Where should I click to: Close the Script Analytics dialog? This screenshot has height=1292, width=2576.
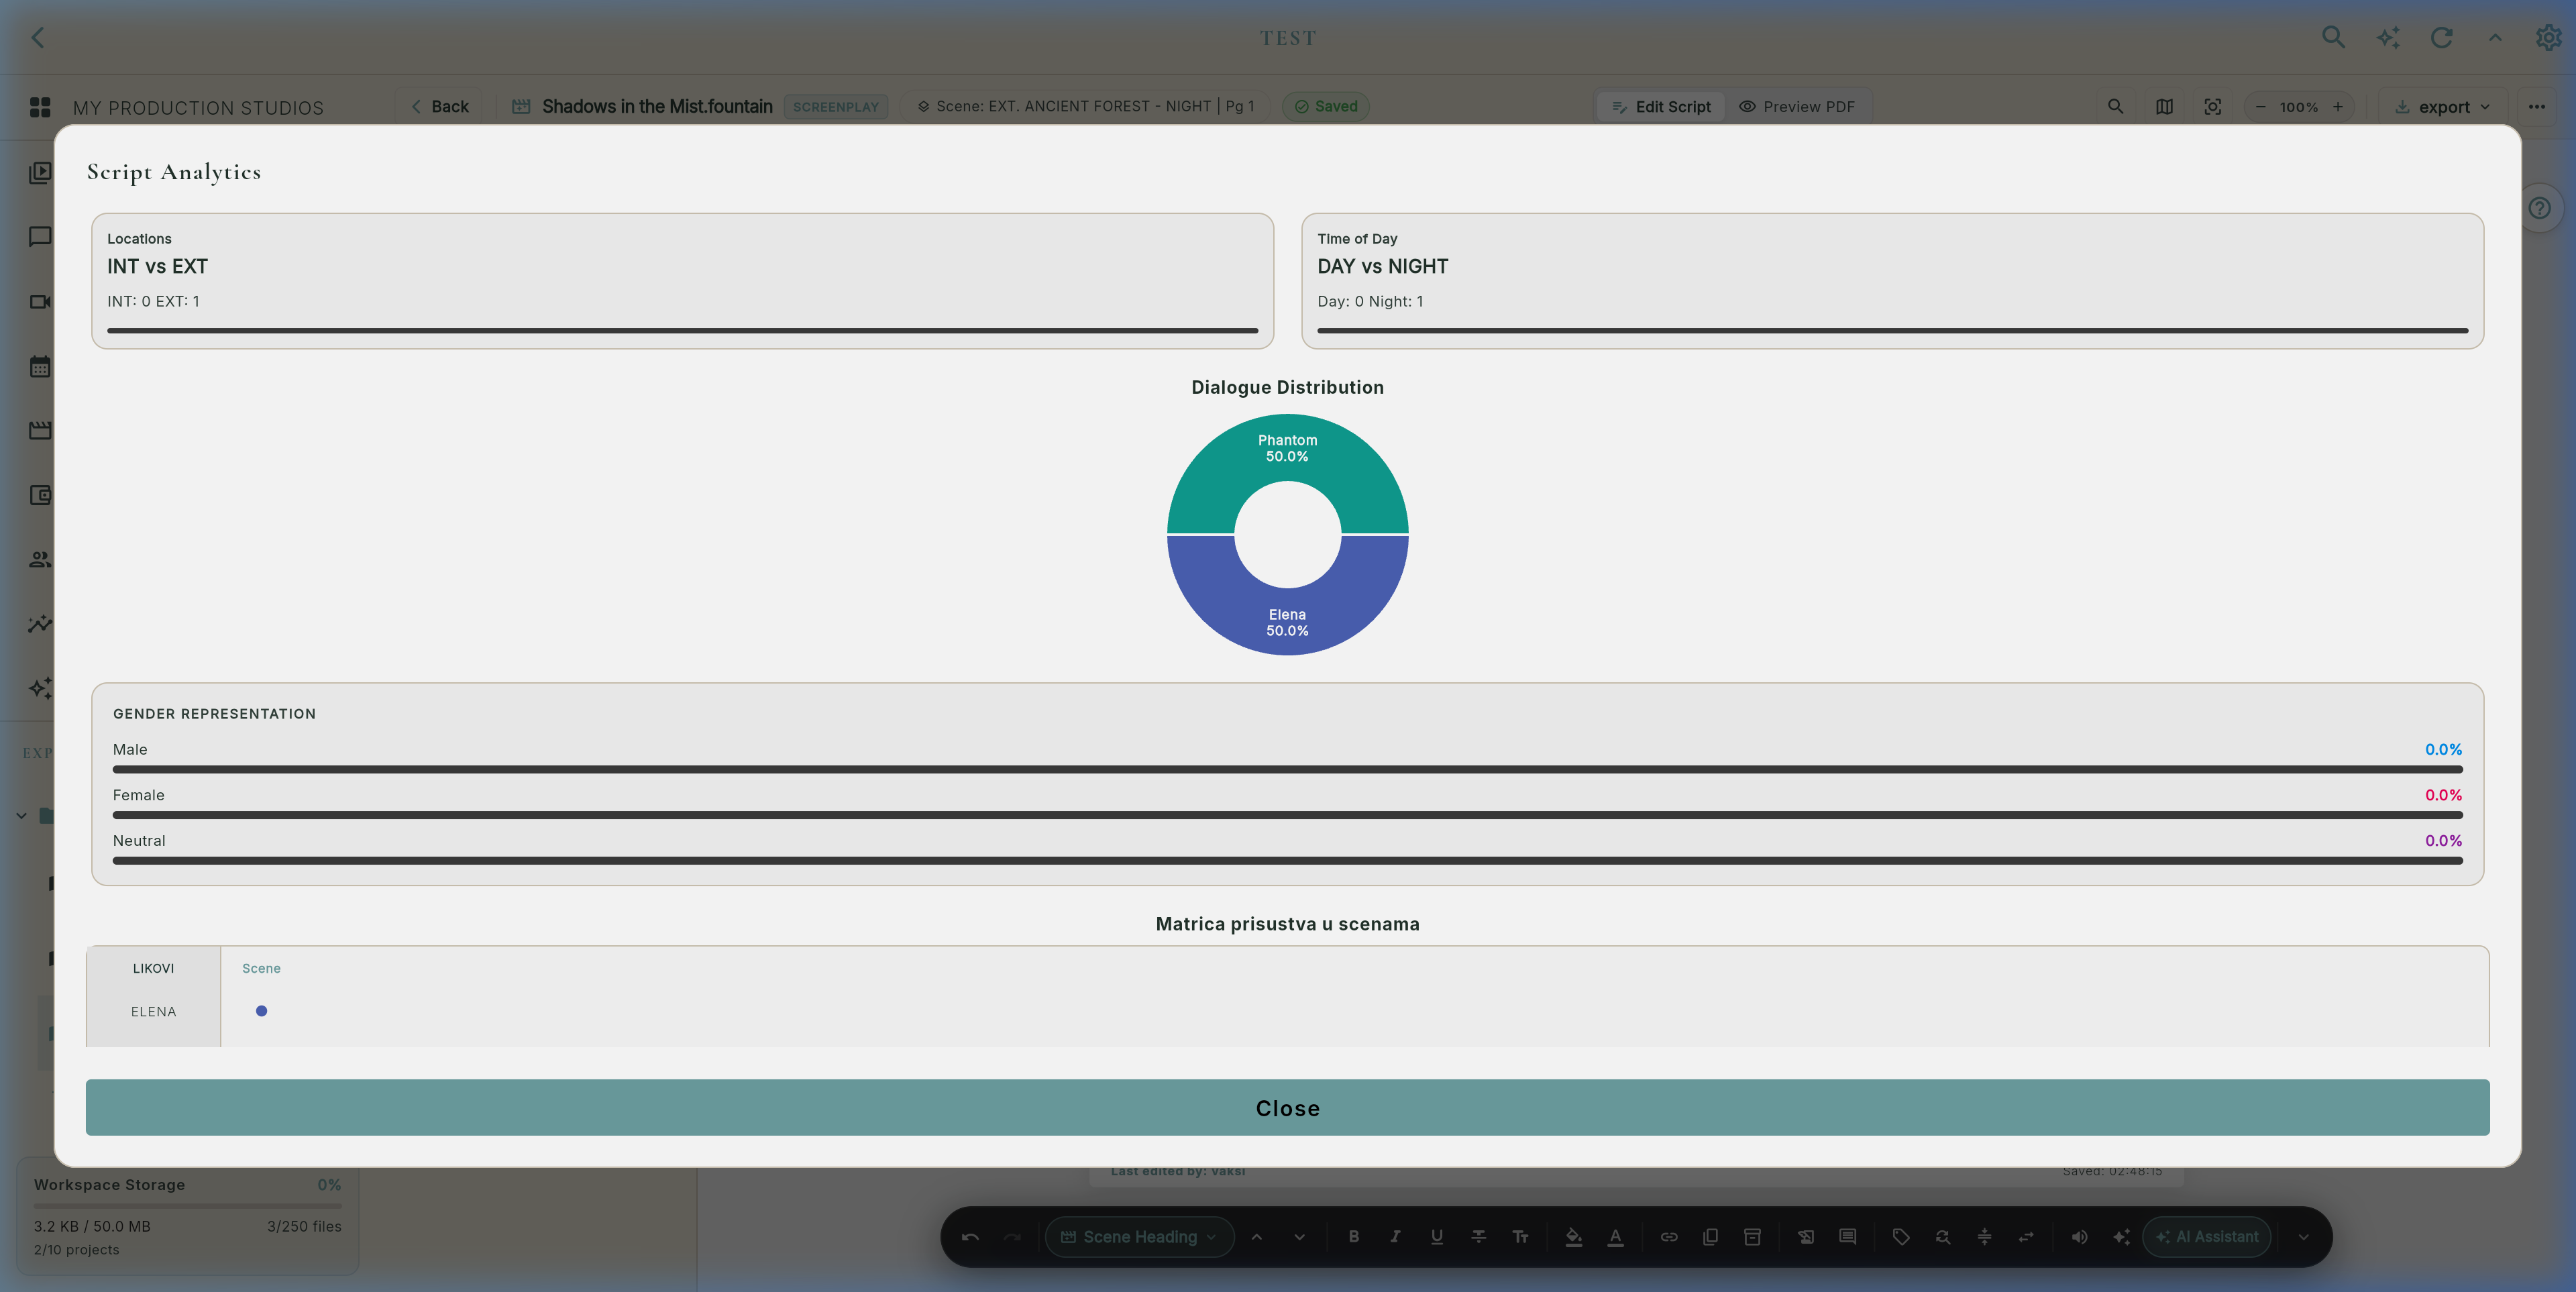[x=1287, y=1107]
